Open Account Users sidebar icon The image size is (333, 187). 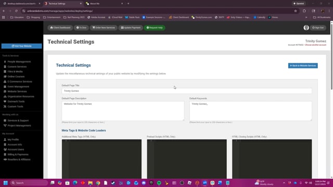pos(5,150)
